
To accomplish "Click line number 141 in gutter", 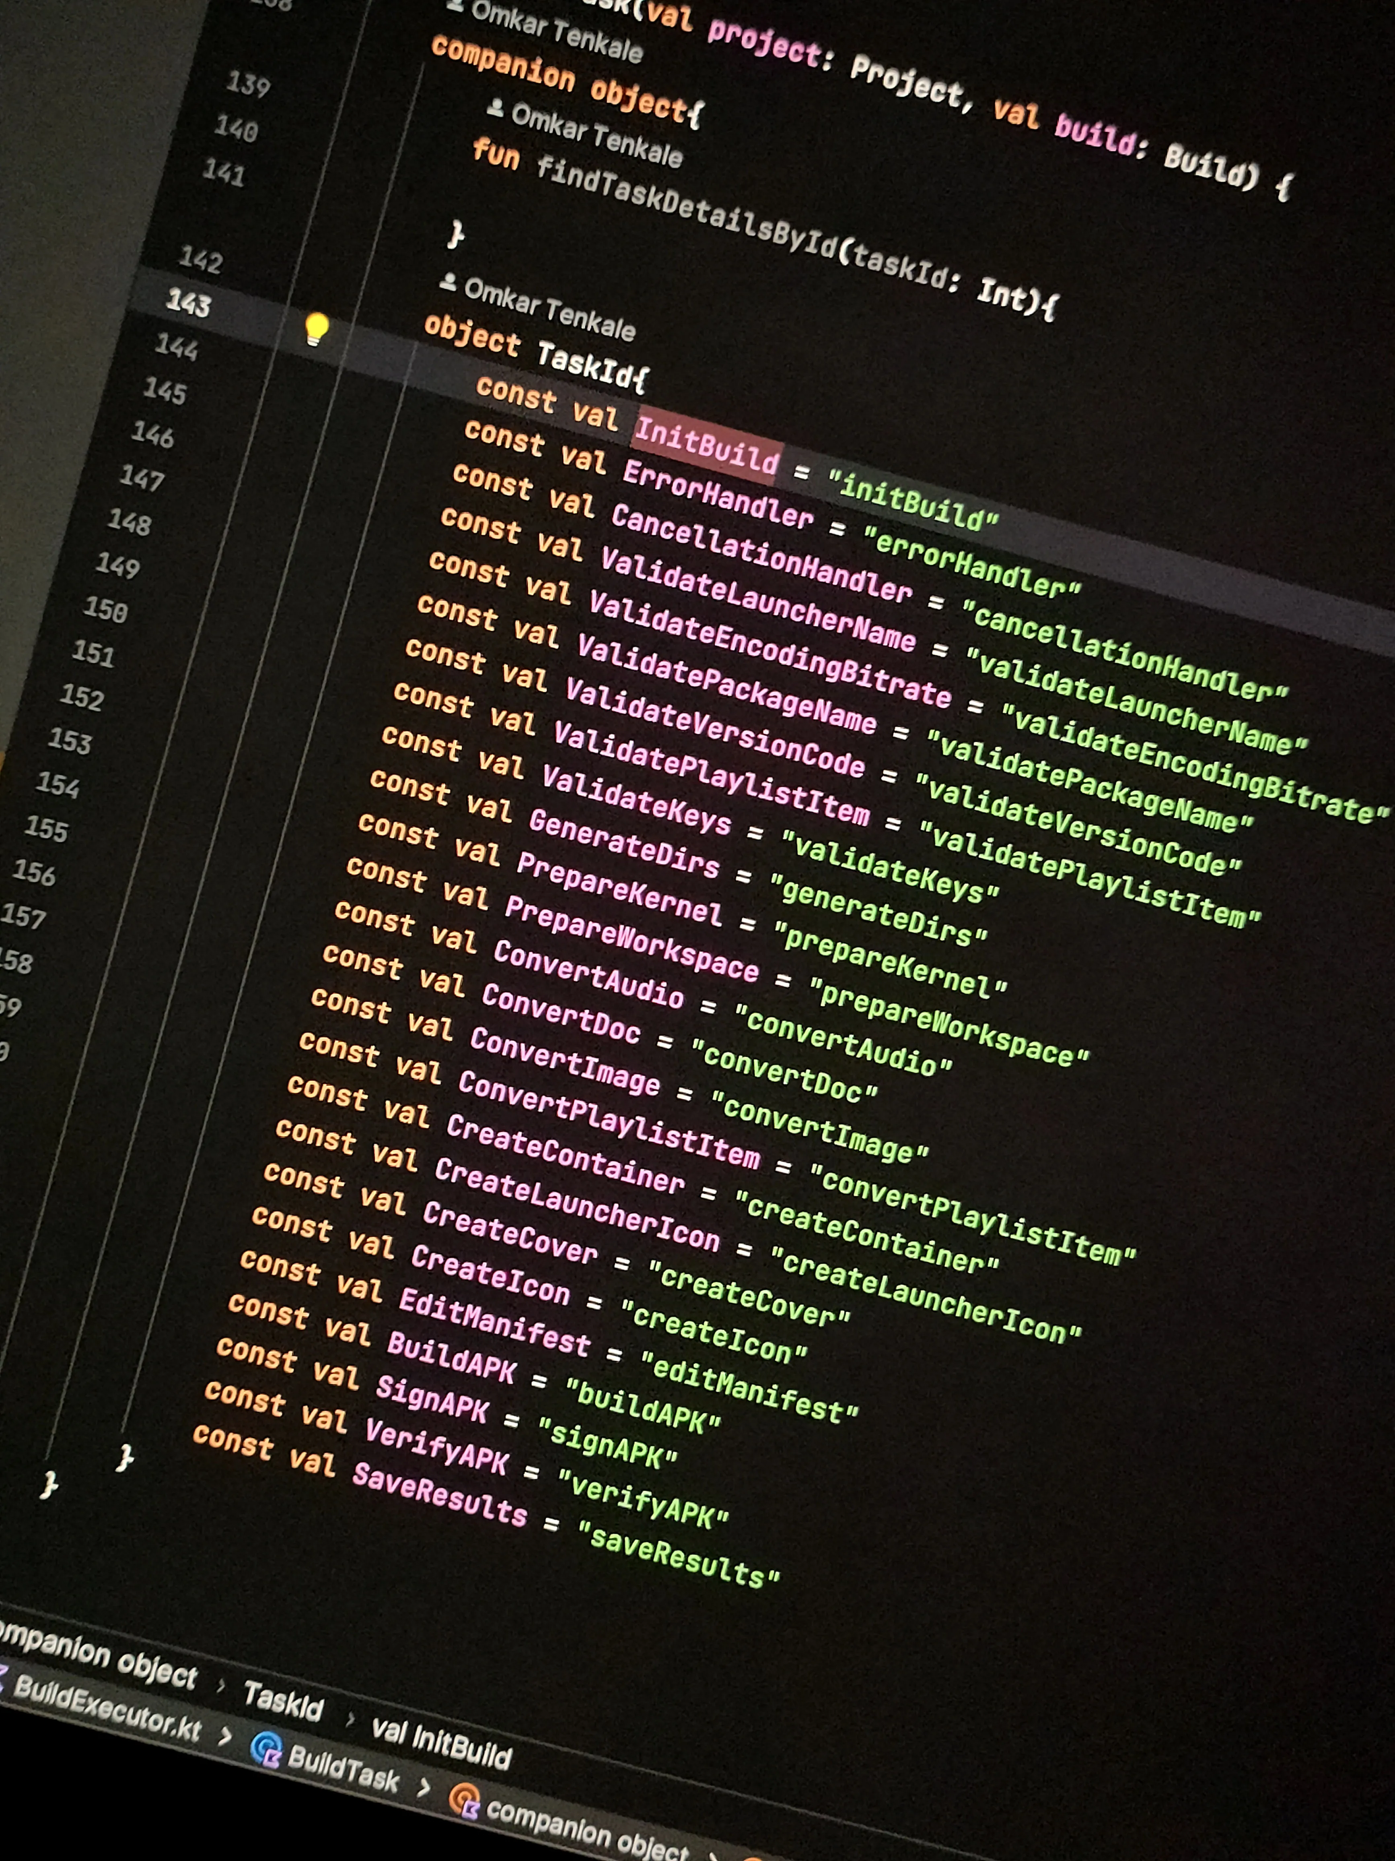I will 224,173.
